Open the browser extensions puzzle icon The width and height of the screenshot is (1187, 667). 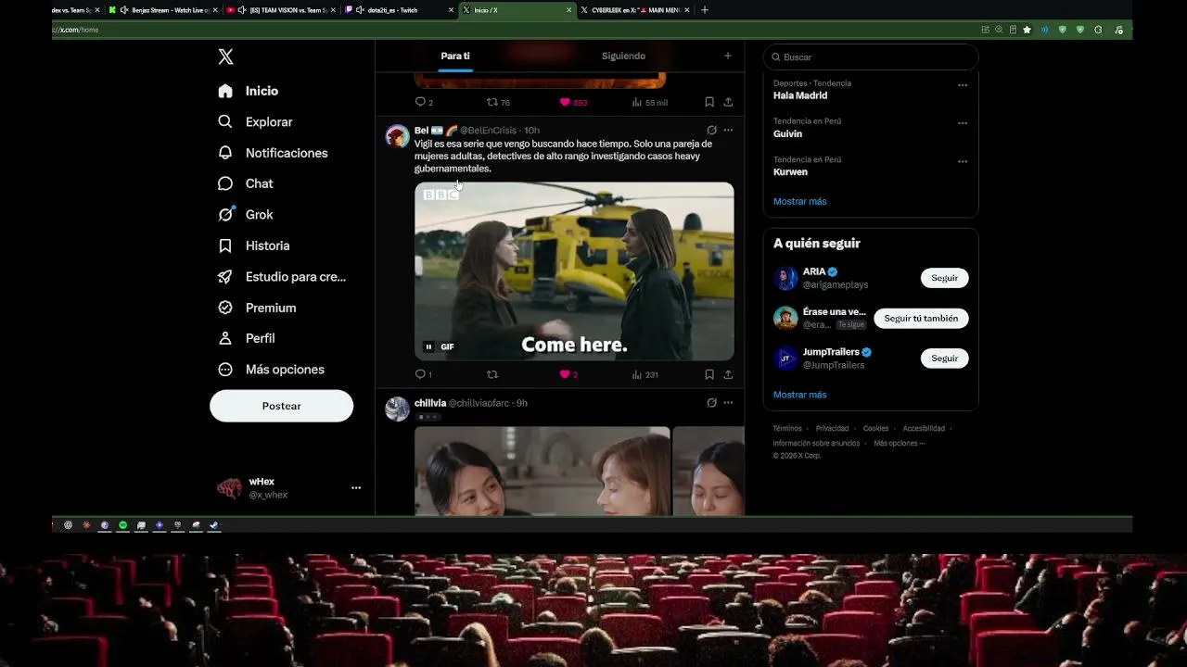[x=1098, y=30]
